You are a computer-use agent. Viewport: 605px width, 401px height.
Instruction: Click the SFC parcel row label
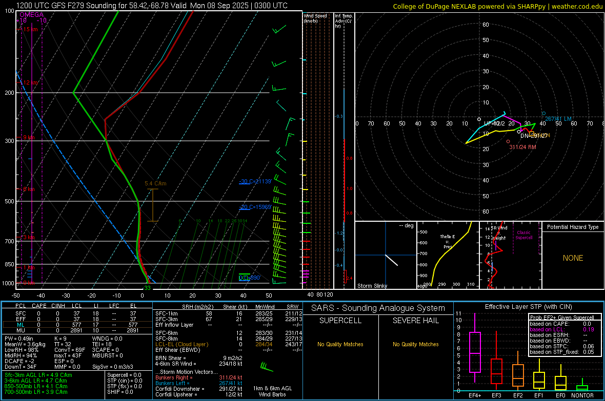tap(21, 313)
